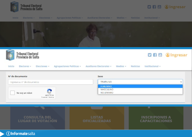192x137 pixels.
Task: Expand Auxiliares Electorales menu in foreground navbar
Action: (x=98, y=66)
